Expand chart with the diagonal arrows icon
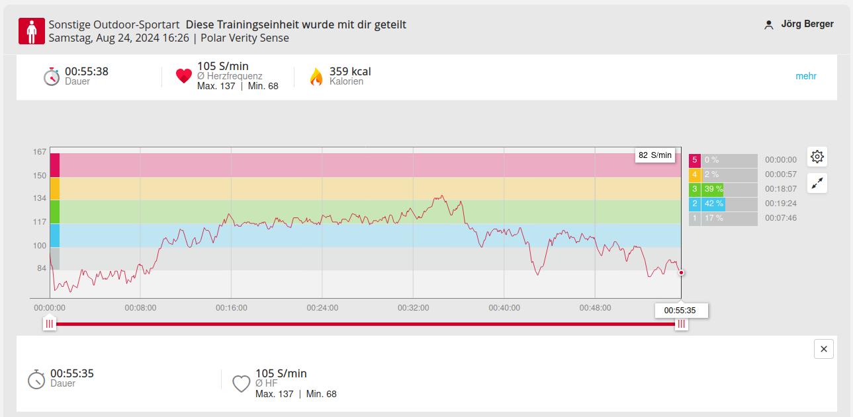 (x=817, y=184)
